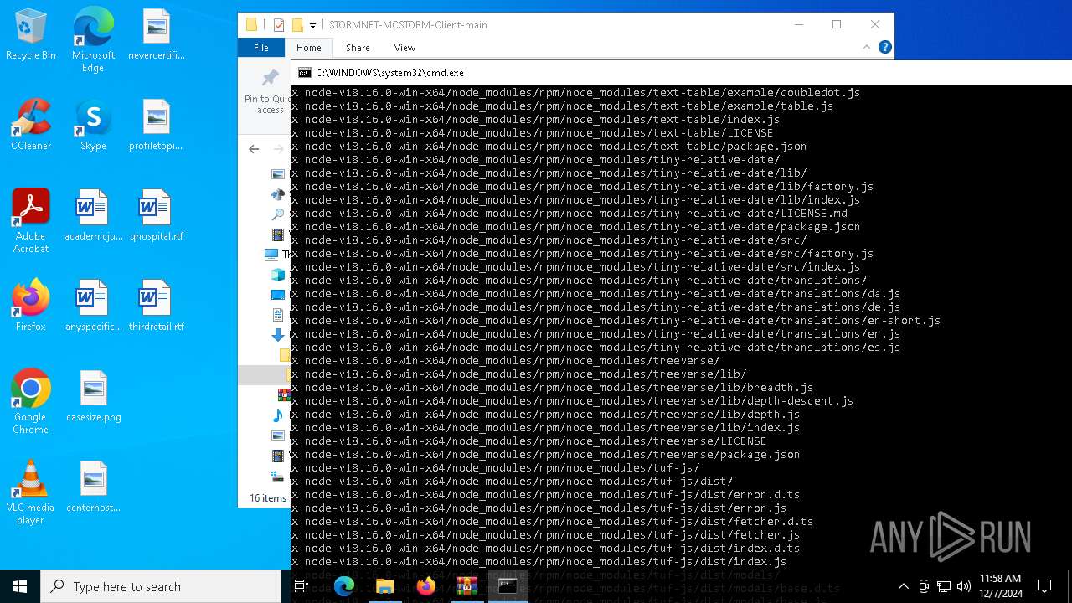Image resolution: width=1072 pixels, height=603 pixels.
Task: Open Task View from taskbar
Action: 301,586
